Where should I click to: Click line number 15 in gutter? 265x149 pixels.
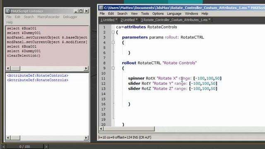(103, 99)
